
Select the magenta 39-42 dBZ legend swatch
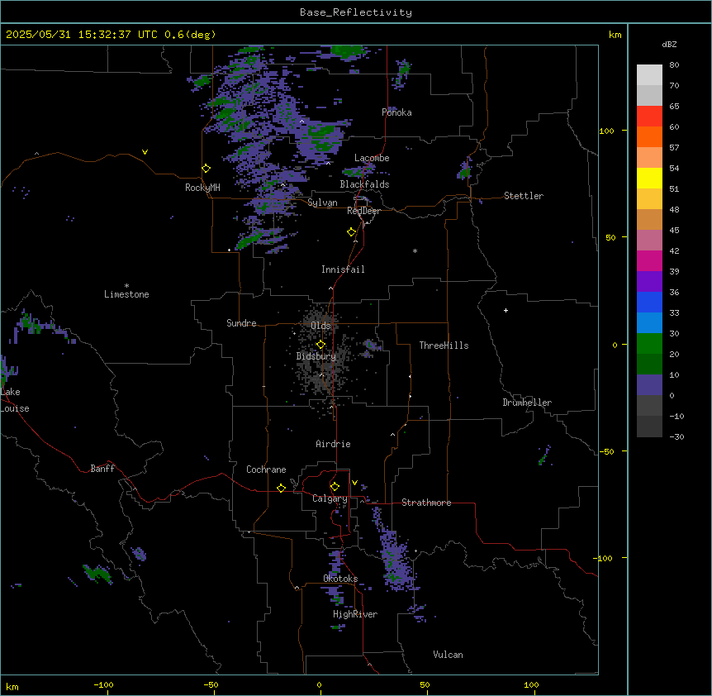tap(649, 261)
